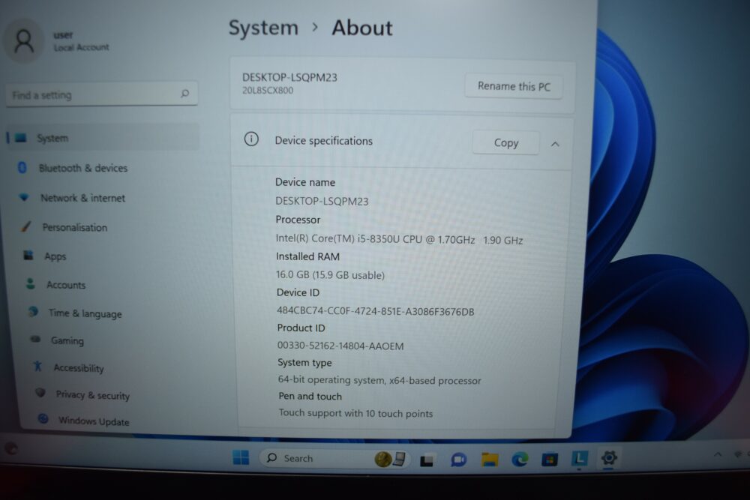Go to Privacy & security
750x500 pixels.
coord(92,395)
